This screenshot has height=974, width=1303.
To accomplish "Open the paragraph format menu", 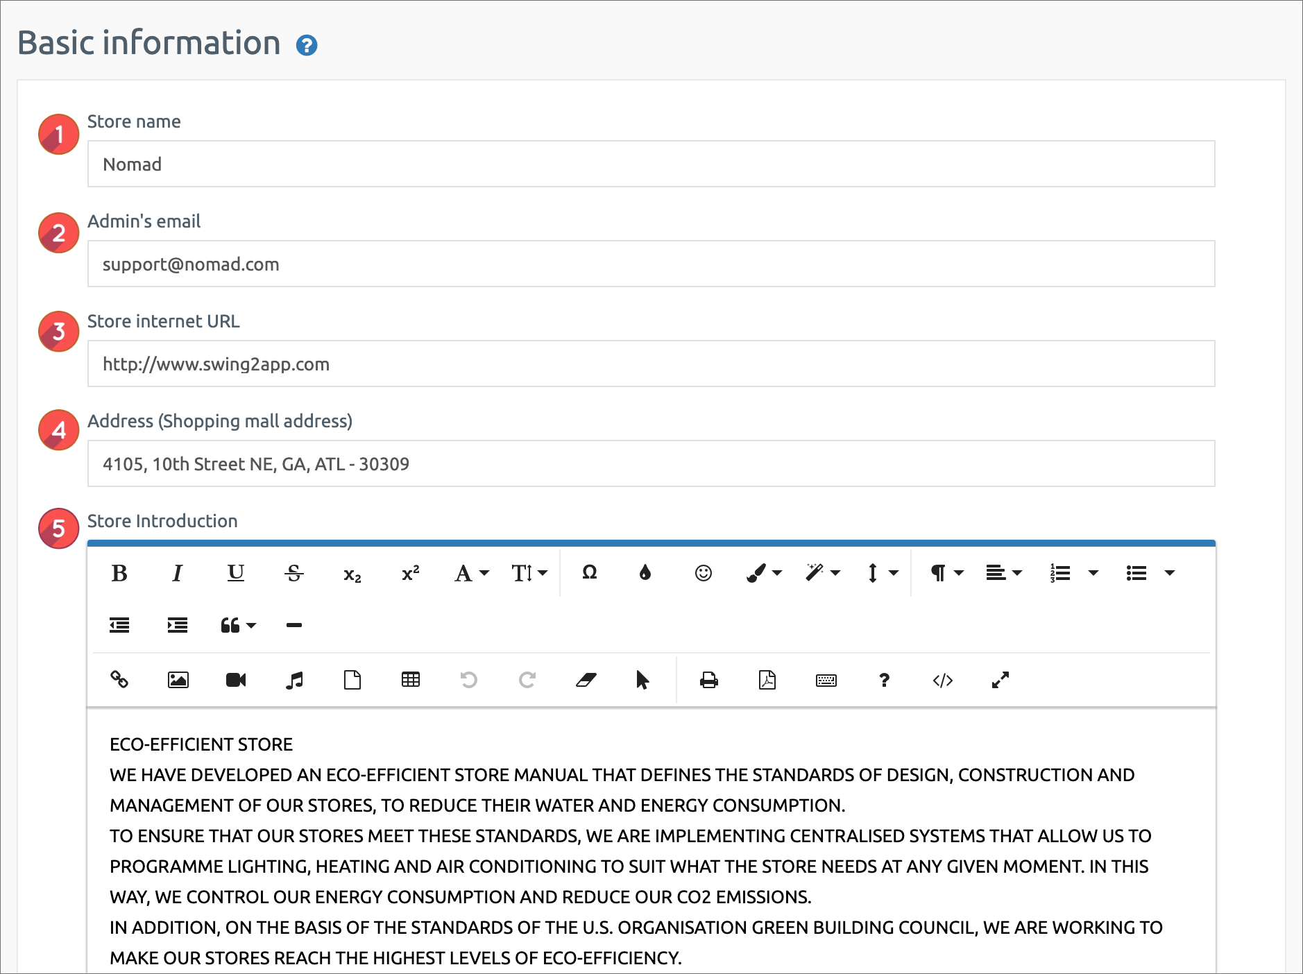I will pos(946,573).
